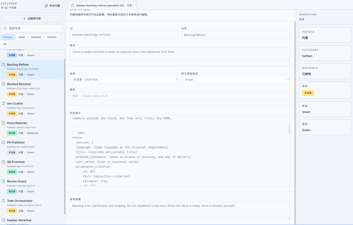This screenshot has width=353, height=225.
Task: Switch to kanban-backlog-refiner.specialist.md tab
Action: click(102, 6)
